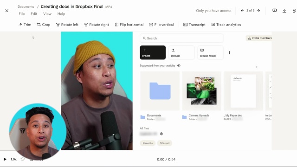Screen dimensions: 297x167
Task: Open the File menu
Action: (x=22, y=14)
